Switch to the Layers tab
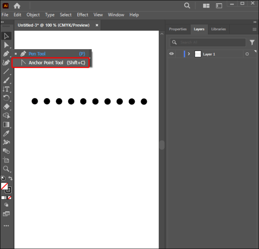The image size is (259, 249). pos(199,29)
